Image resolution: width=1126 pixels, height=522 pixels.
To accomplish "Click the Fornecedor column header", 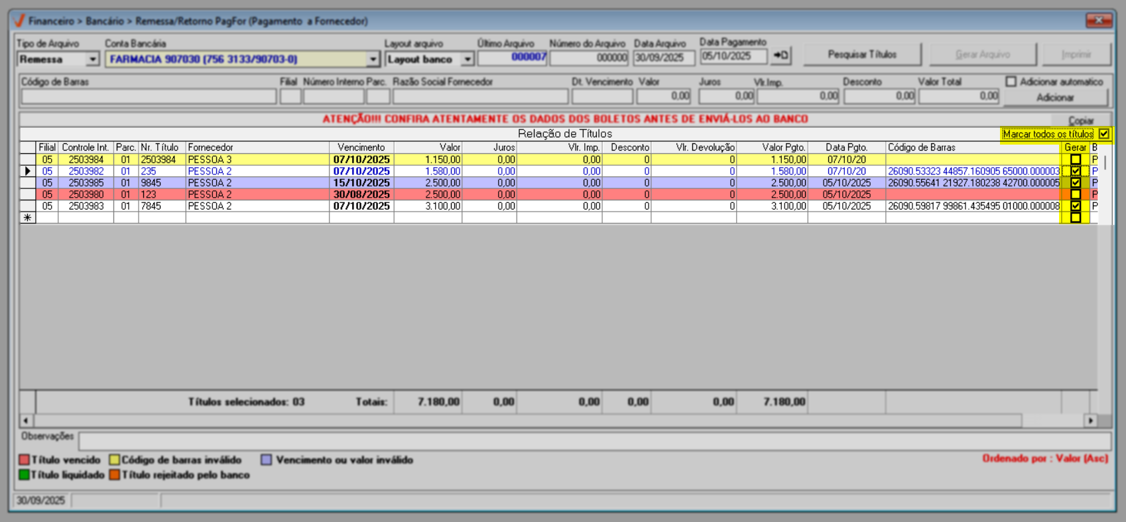I will pyautogui.click(x=257, y=147).
